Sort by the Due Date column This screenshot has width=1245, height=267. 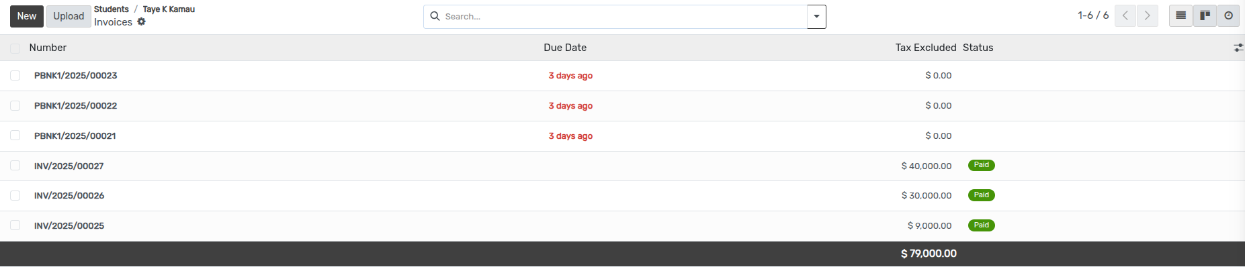(565, 48)
